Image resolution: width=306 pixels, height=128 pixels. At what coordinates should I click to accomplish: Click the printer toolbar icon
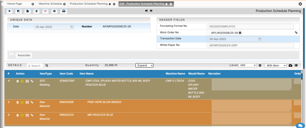(x=64, y=11)
